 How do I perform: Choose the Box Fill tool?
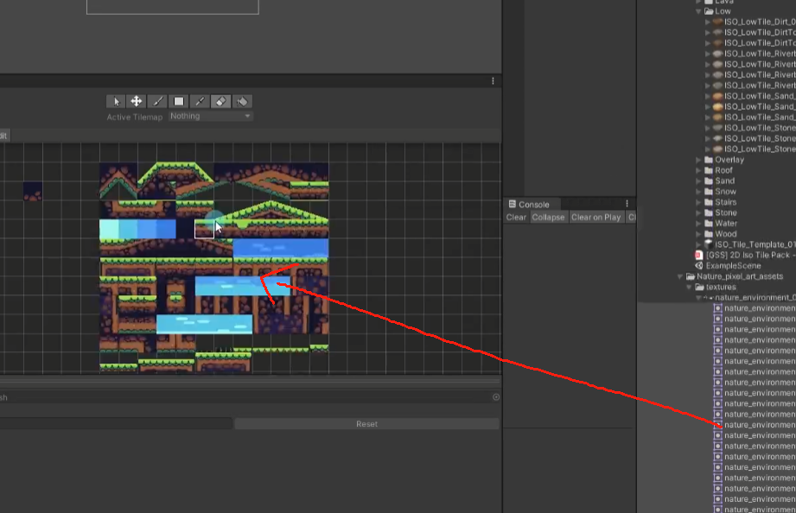point(177,101)
